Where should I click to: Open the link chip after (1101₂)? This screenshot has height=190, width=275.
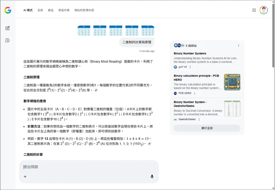pos(149,144)
